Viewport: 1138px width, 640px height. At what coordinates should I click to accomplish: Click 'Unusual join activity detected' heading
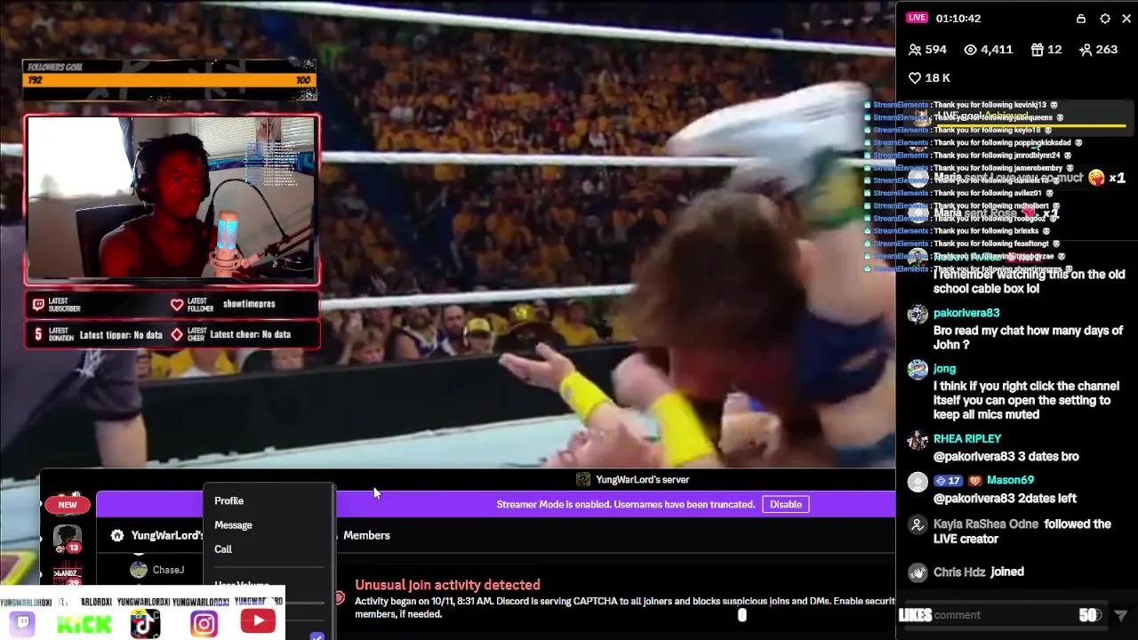pyautogui.click(x=447, y=585)
